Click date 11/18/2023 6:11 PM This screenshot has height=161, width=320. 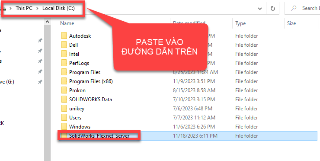pos(195,135)
